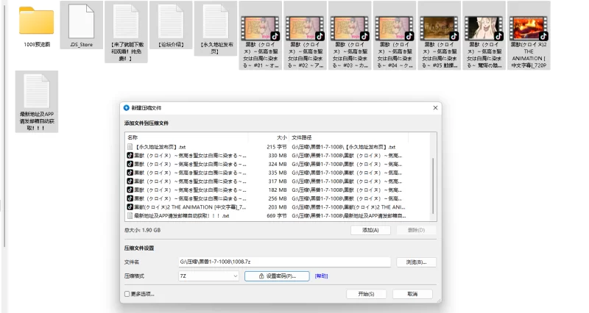Click the file icon of the 182 MB row
The width and height of the screenshot is (589, 313).
(x=130, y=190)
